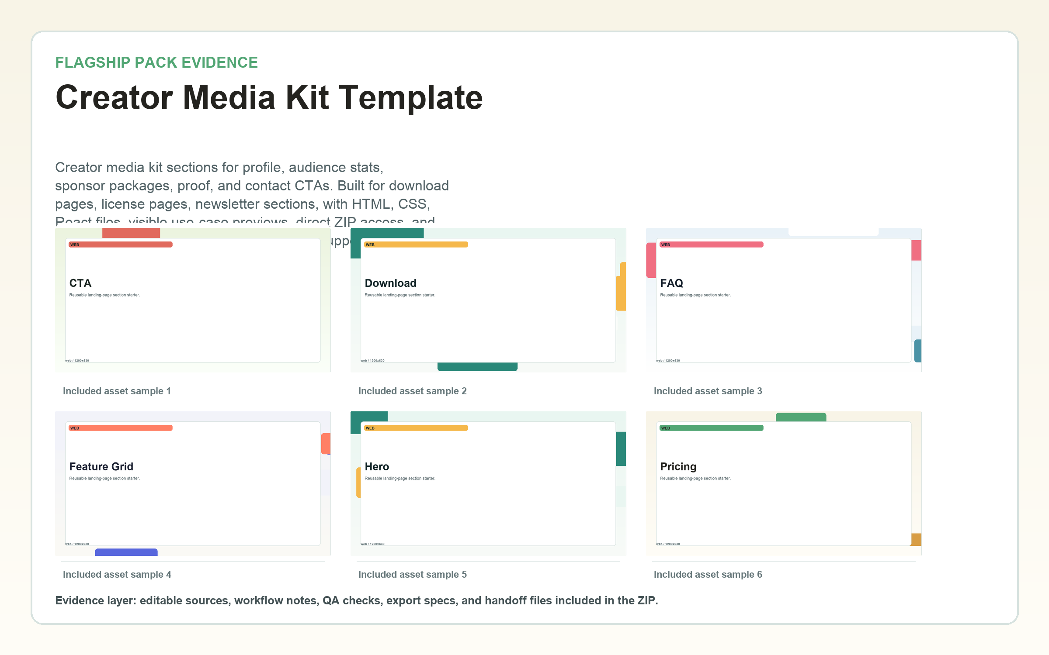Click the 'Included asset sample 3' caption

coord(708,391)
